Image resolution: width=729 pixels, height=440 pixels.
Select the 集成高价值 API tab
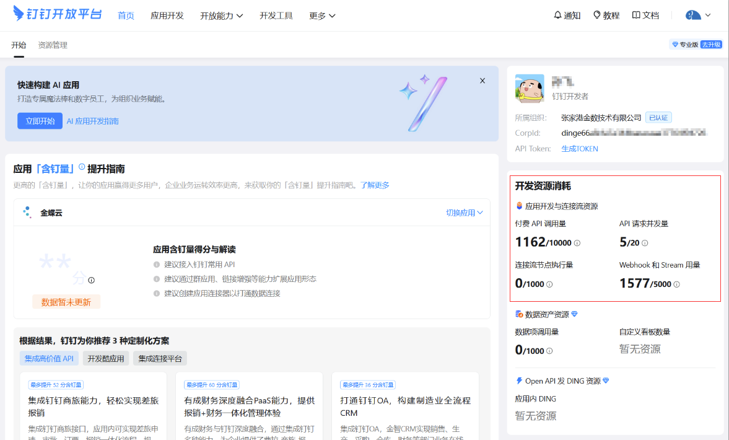pyautogui.click(x=49, y=359)
